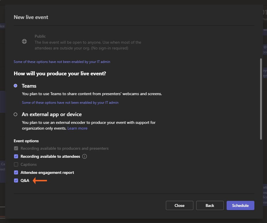Click the How will you produce heading
267x223 pixels.
60,74
